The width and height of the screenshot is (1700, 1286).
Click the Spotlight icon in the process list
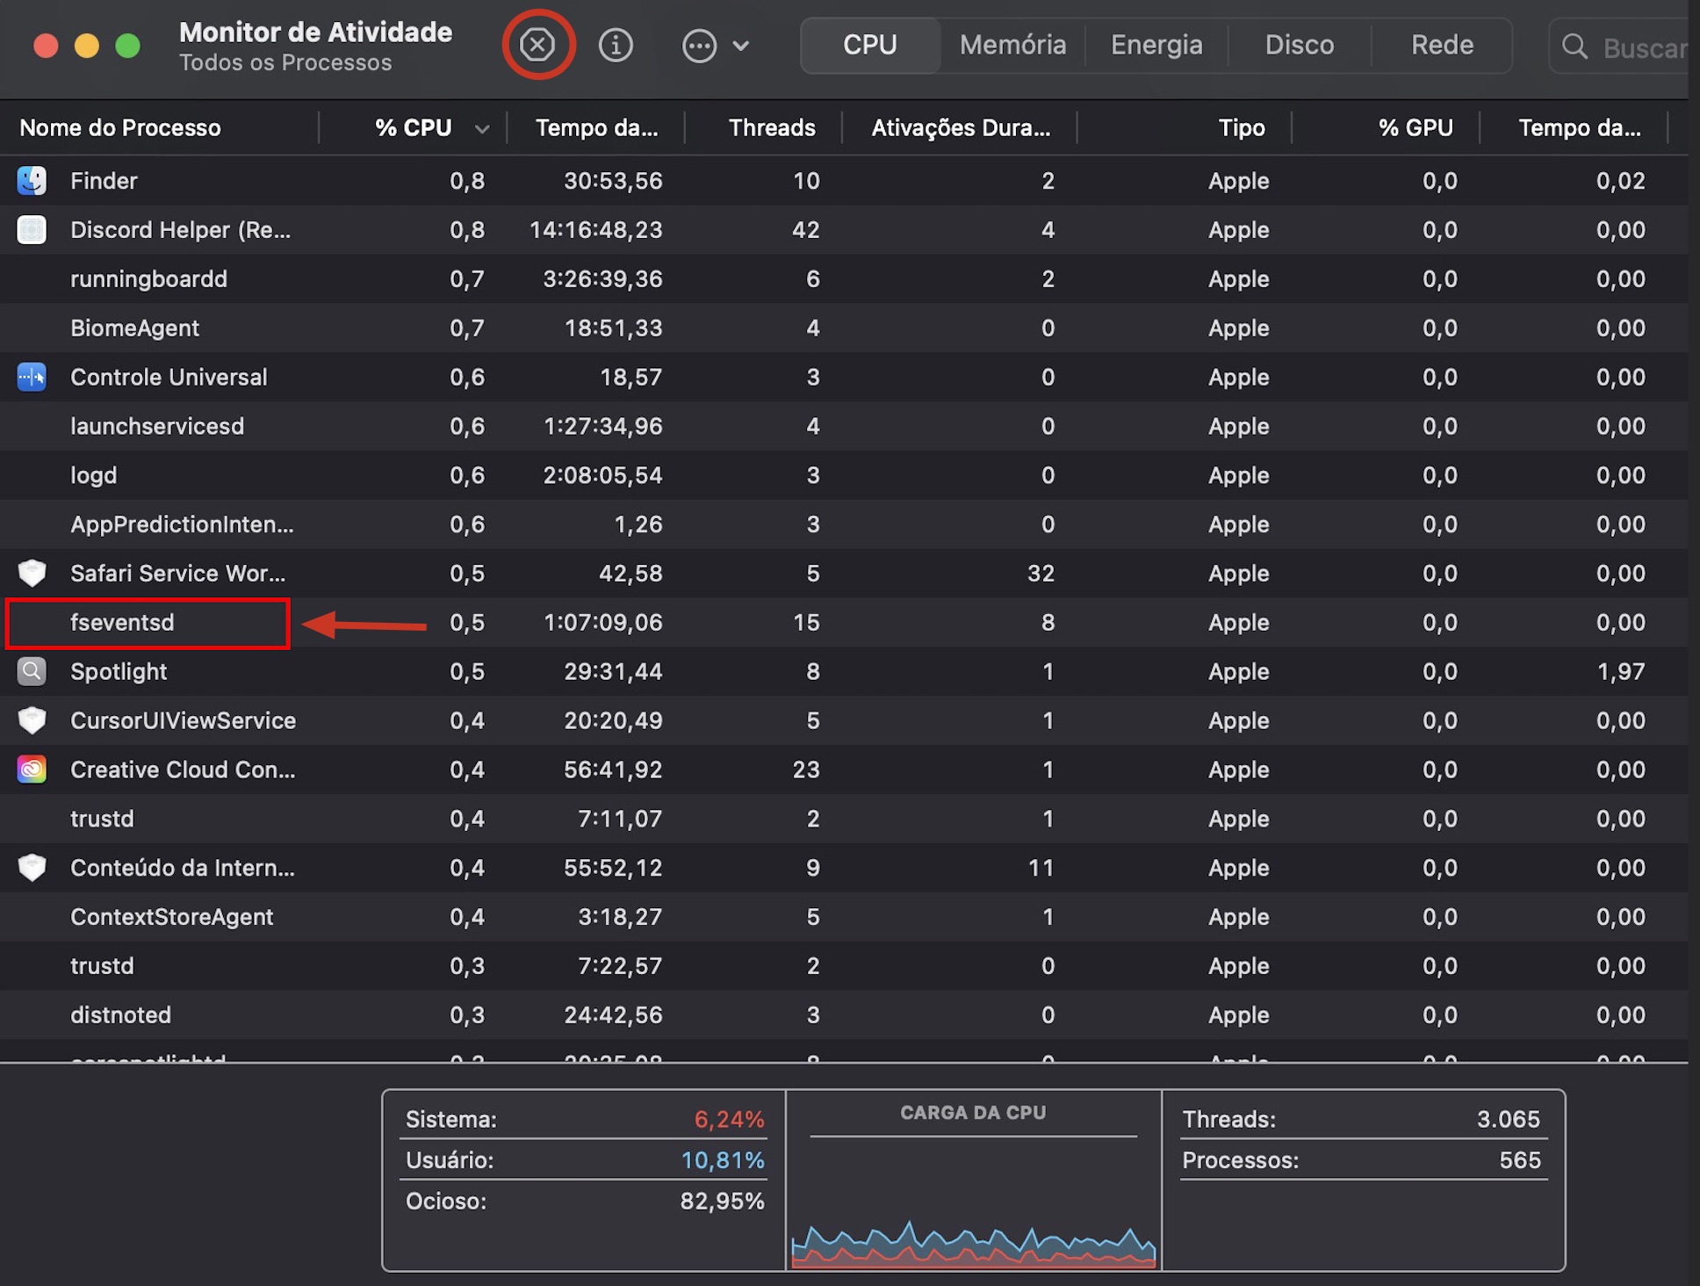pyautogui.click(x=32, y=671)
